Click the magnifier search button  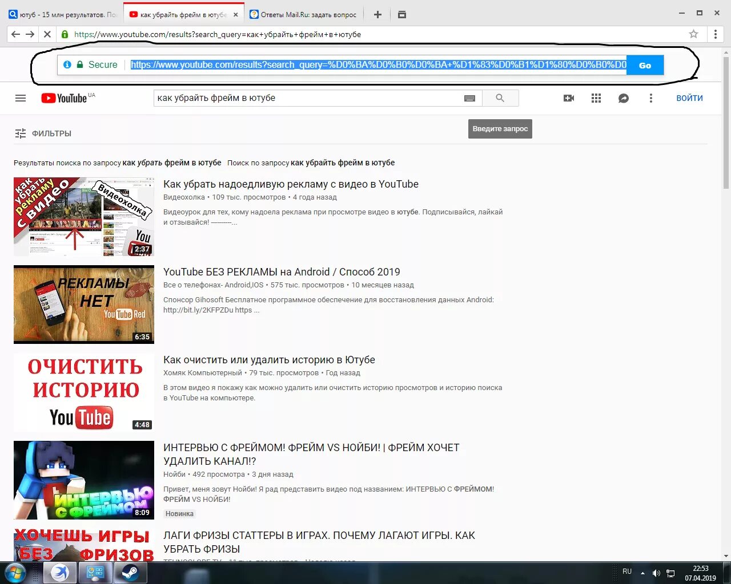[x=500, y=98]
